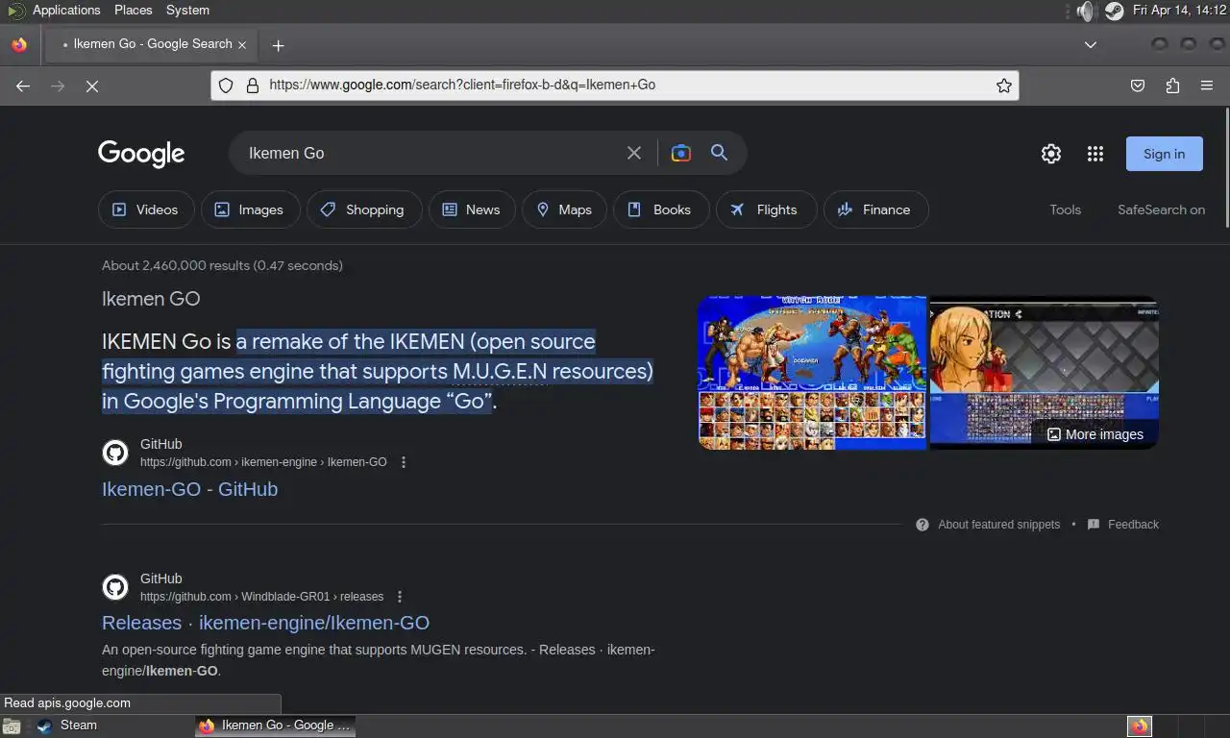Screen dimensions: 1230x738
Task: Filter results by Videos
Action: point(146,209)
